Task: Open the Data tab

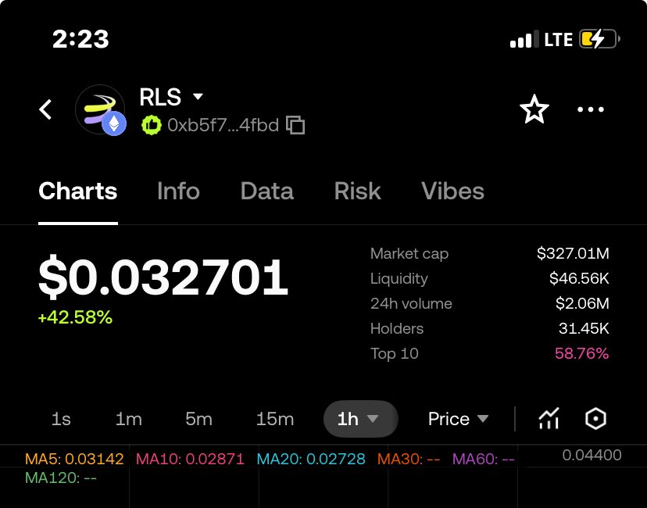Action: [267, 191]
